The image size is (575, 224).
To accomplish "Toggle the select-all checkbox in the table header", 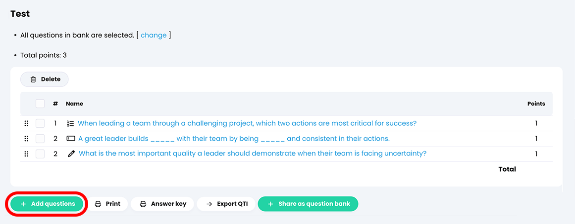I will click(40, 104).
